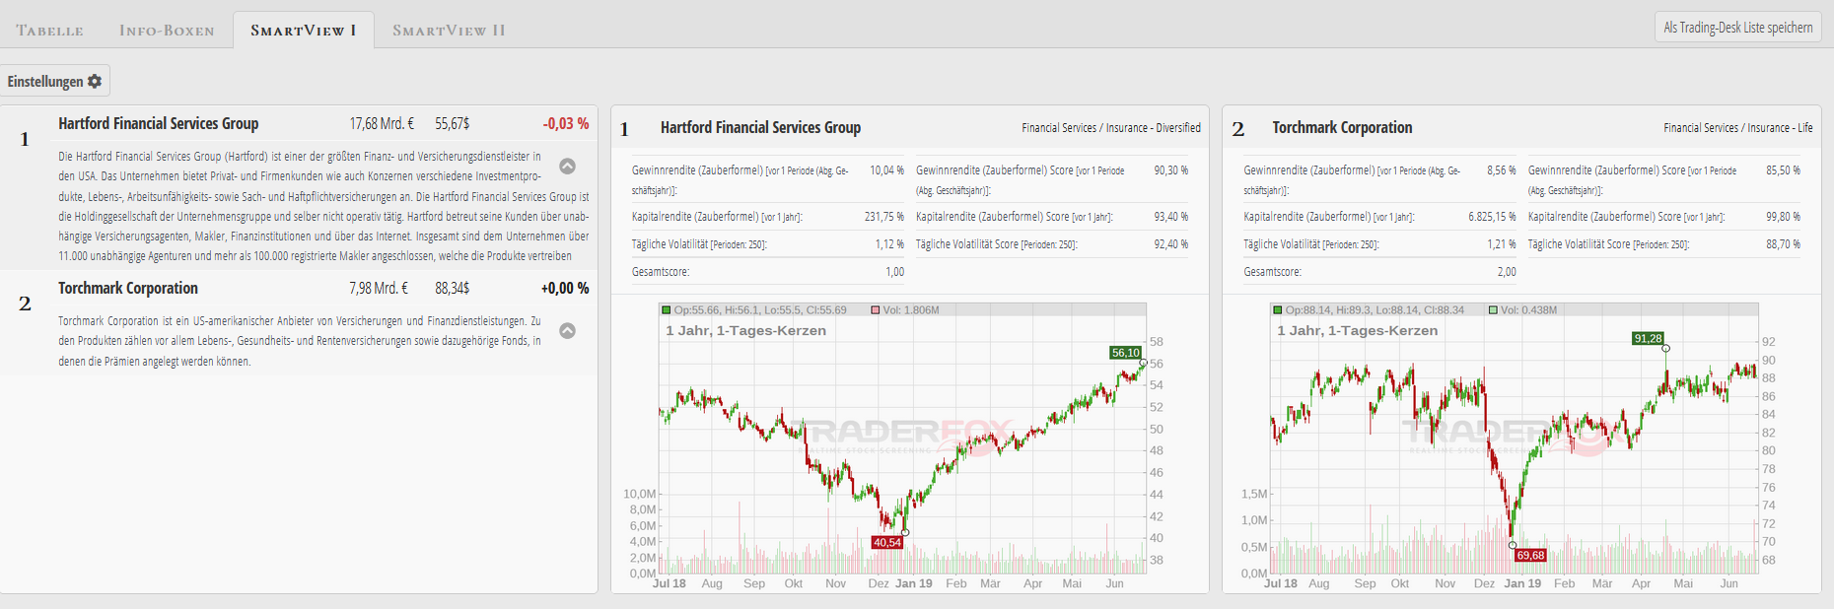Image resolution: width=1834 pixels, height=609 pixels.
Task: Switch to the SmartView II tab
Action: pyautogui.click(x=449, y=31)
